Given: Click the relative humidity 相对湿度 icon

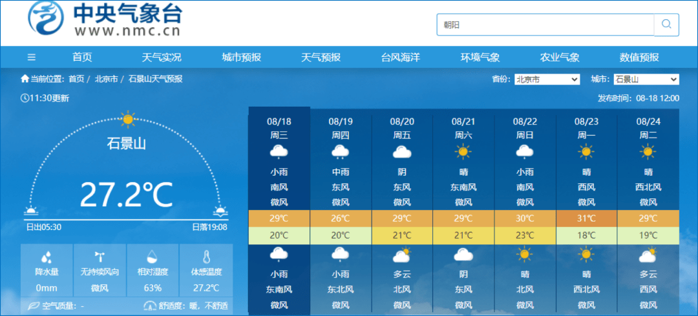Looking at the screenshot, I should [x=153, y=257].
